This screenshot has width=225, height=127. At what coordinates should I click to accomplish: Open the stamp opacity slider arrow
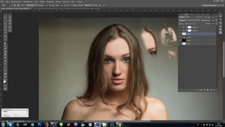(x=50, y=5)
